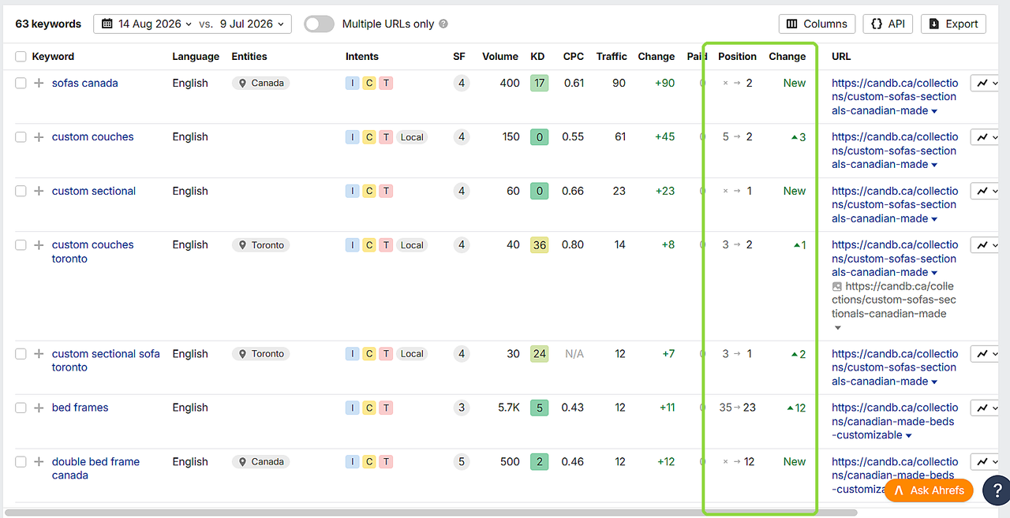Click help icon next to Multiple URLs only
Viewport: 1010px width, 518px height.
click(443, 24)
